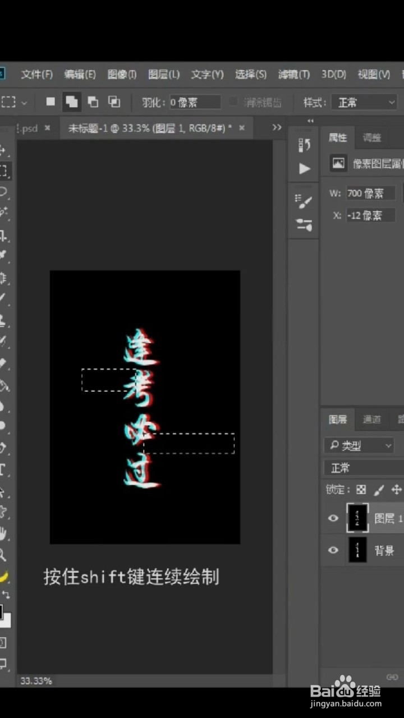Choose New Selection mode in options bar
The image size is (404, 718).
pos(50,102)
